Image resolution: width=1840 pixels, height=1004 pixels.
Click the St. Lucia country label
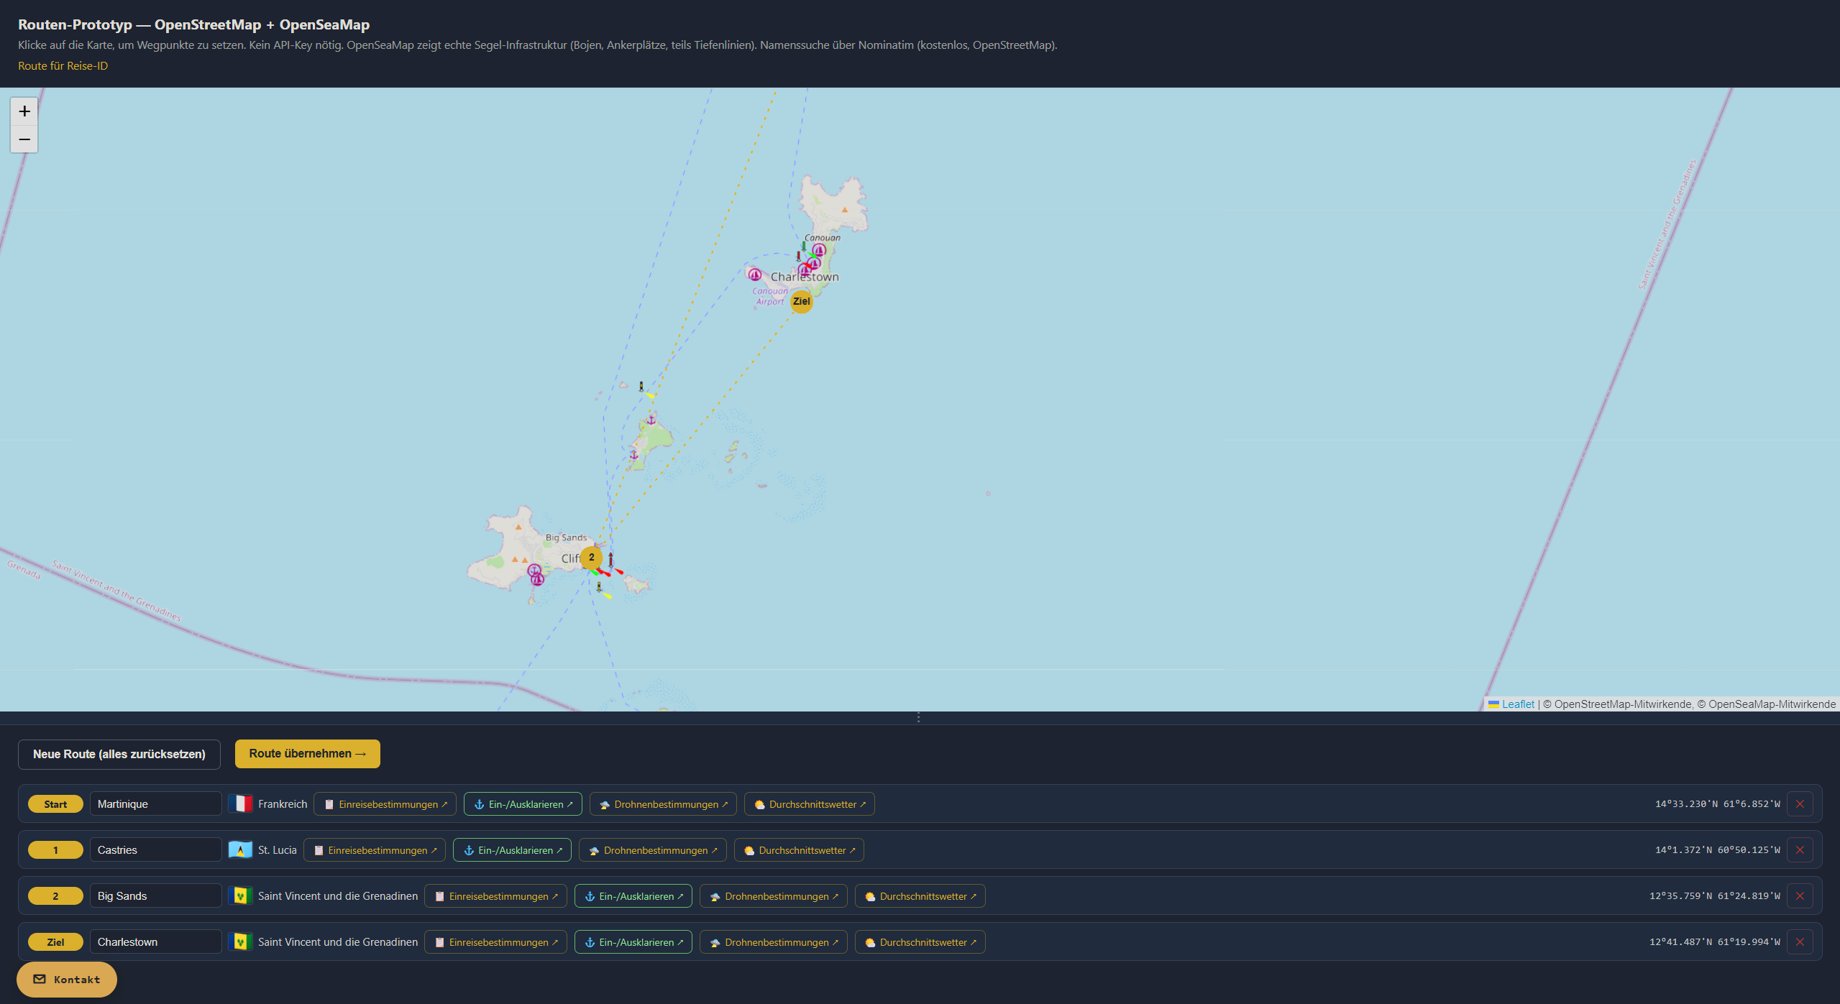(277, 849)
